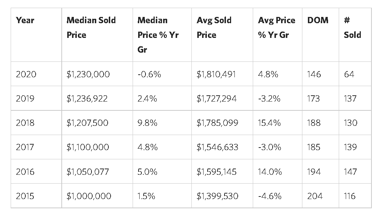Image resolution: width=381 pixels, height=216 pixels.
Task: Select the 204 DOM cell
Action: click(315, 196)
